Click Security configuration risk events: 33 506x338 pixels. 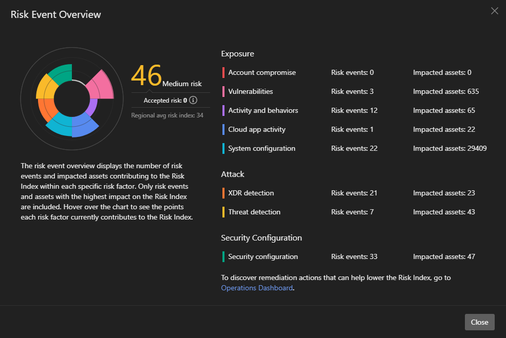tap(354, 256)
